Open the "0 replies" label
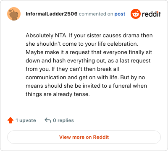 63,120
